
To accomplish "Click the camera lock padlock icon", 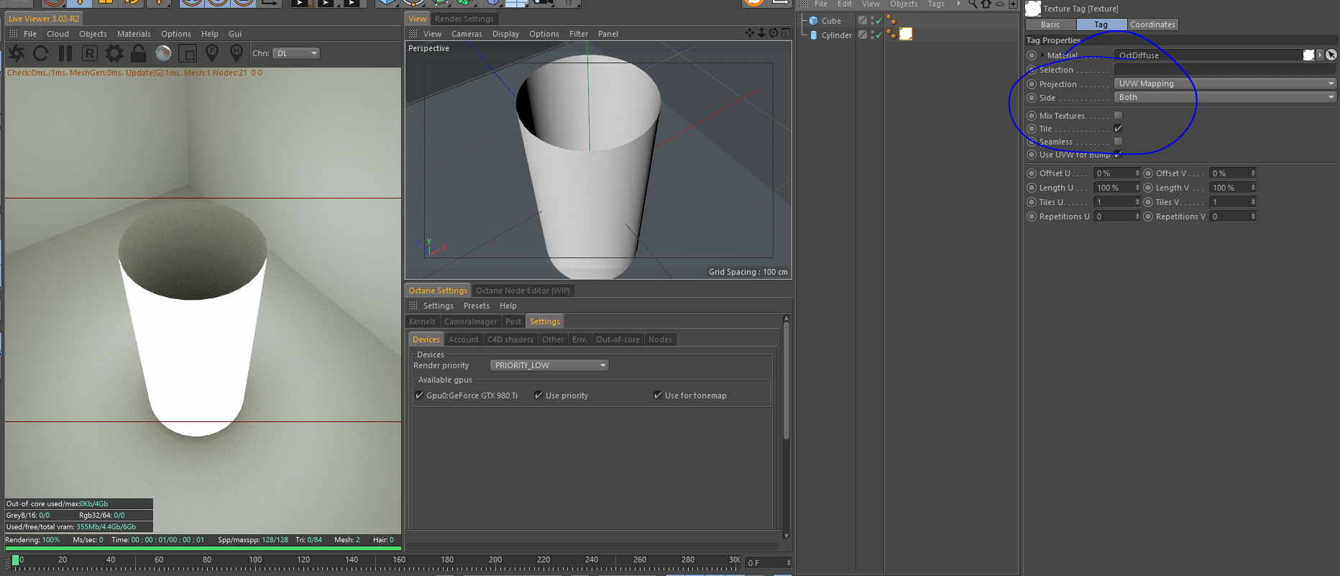I will point(139,53).
